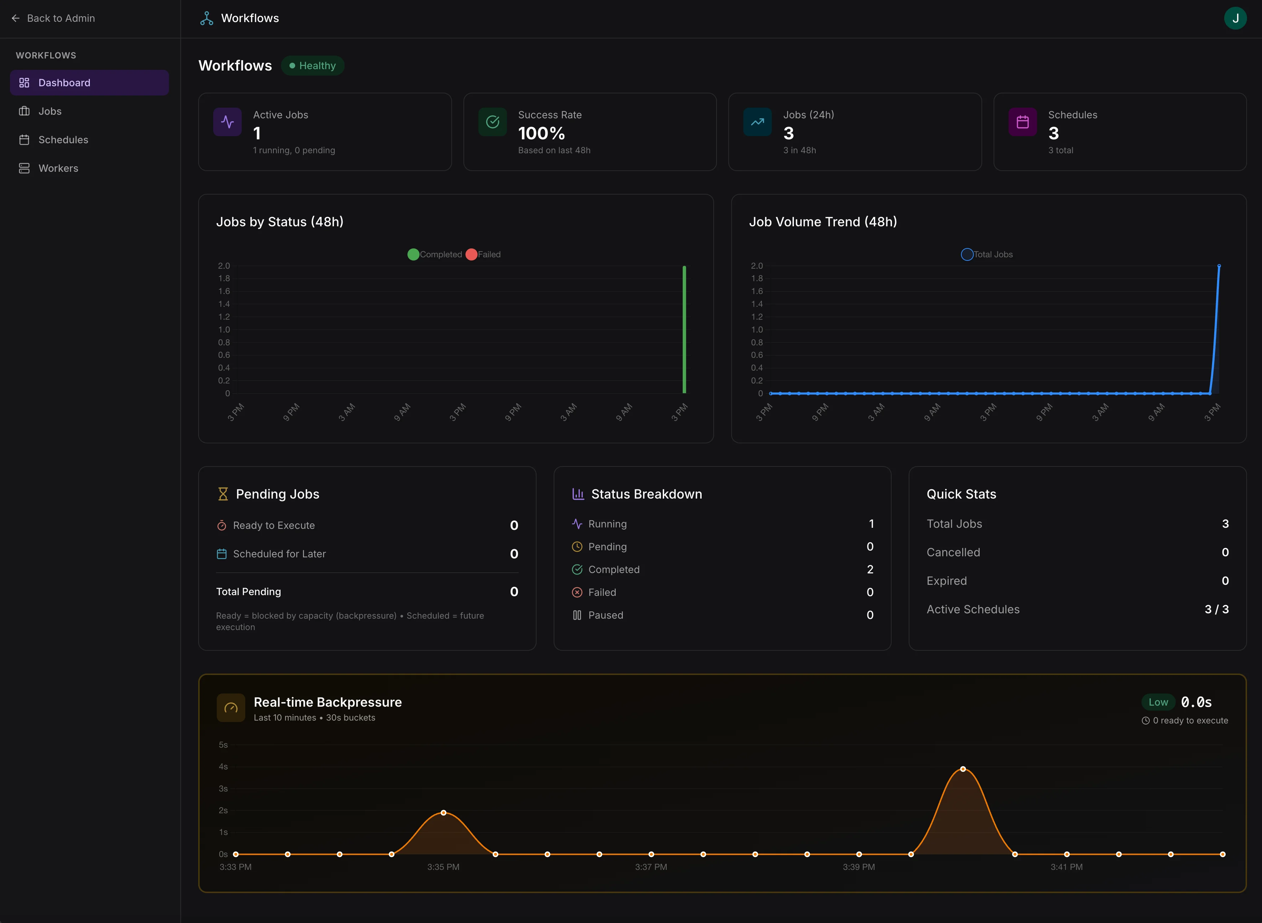Click the Pending Jobs hourglass icon
This screenshot has width=1262, height=923.
pos(223,494)
